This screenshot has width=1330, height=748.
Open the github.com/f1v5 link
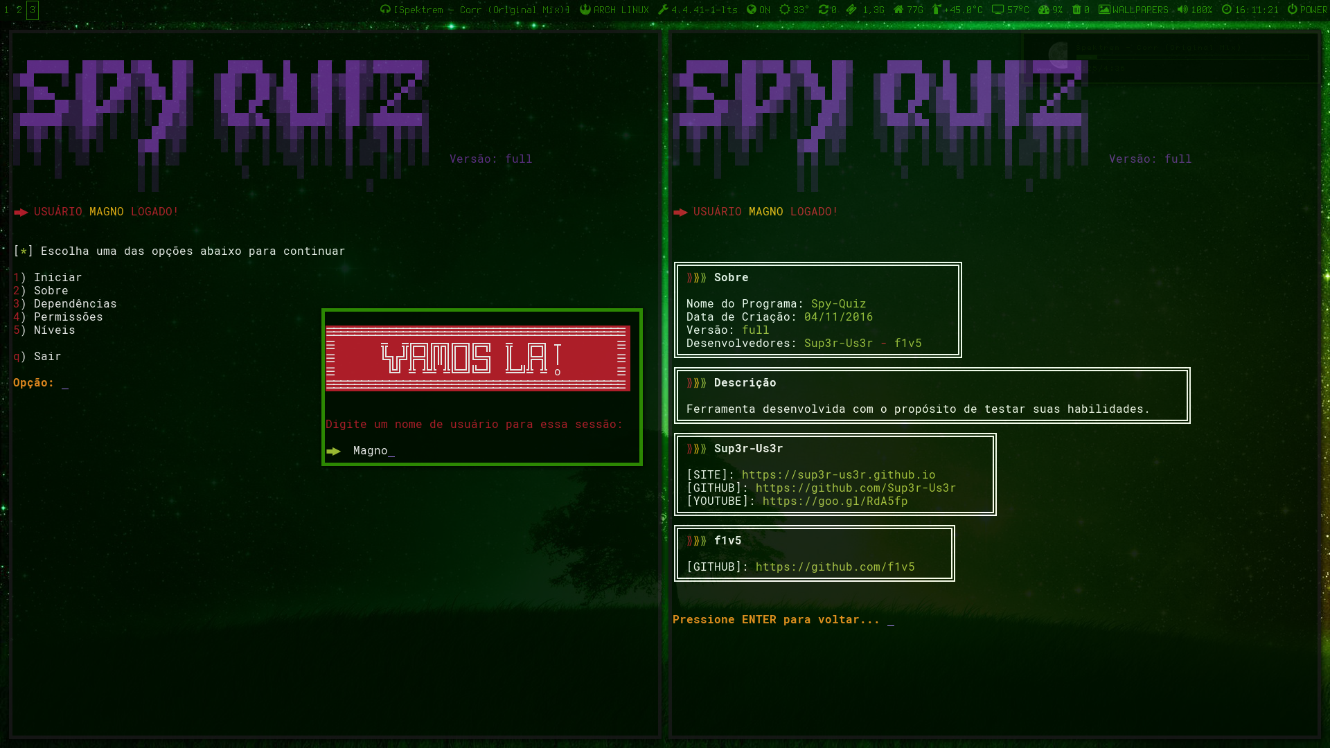point(835,567)
